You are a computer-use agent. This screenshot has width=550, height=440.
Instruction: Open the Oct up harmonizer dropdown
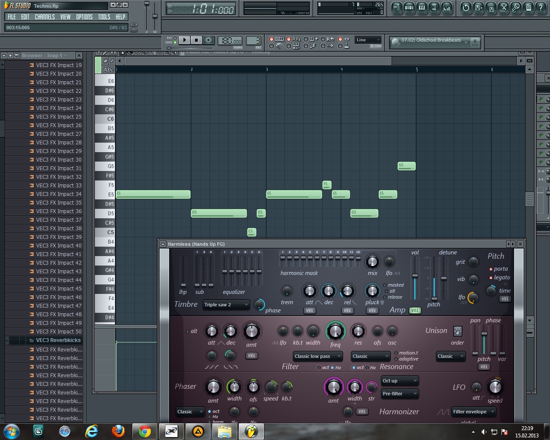[400, 381]
